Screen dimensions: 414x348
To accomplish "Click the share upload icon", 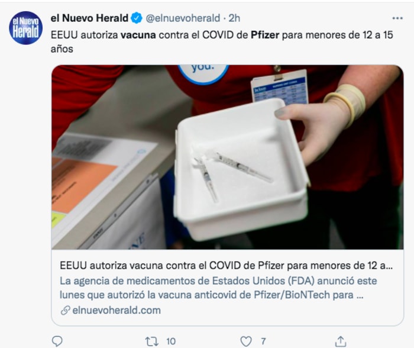I will pyautogui.click(x=341, y=341).
